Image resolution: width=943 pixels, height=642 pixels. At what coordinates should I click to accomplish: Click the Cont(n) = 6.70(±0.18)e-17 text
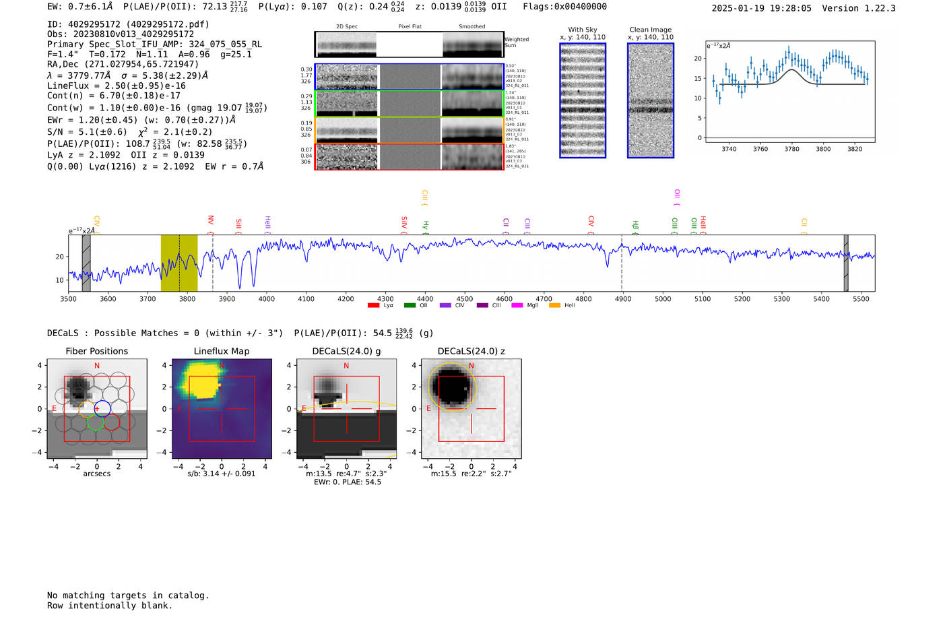[x=114, y=96]
